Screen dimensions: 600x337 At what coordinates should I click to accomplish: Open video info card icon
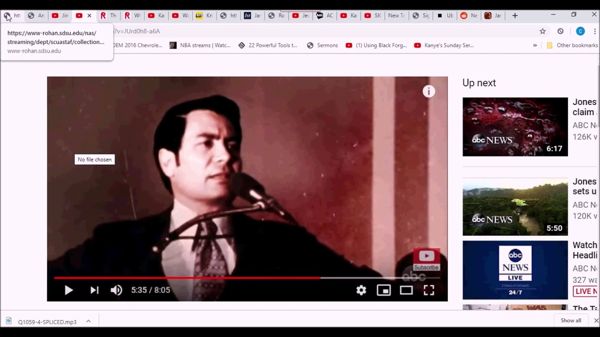pos(429,91)
